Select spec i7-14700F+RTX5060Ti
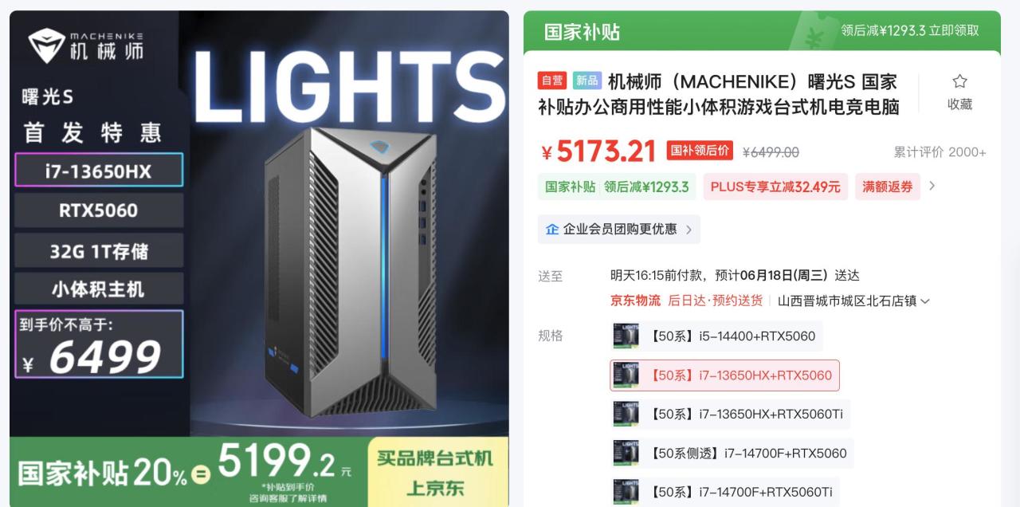Screen dimensions: 1020x507 [725, 492]
